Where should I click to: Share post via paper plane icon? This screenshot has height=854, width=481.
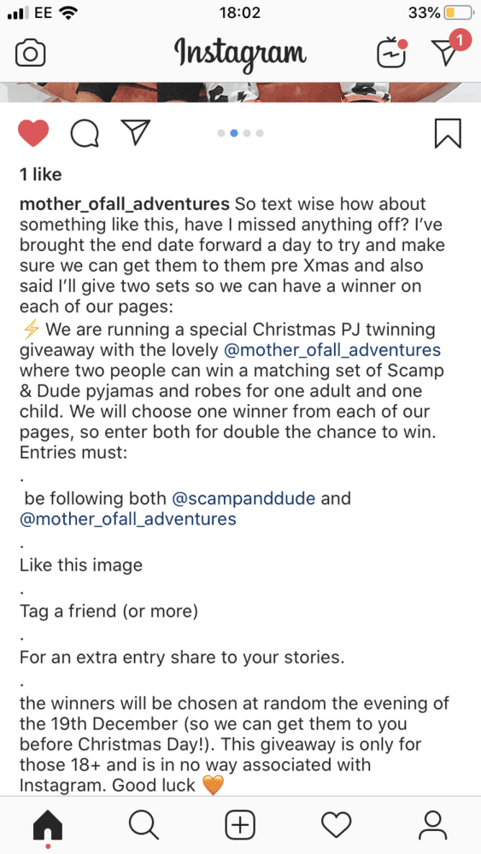point(134,132)
